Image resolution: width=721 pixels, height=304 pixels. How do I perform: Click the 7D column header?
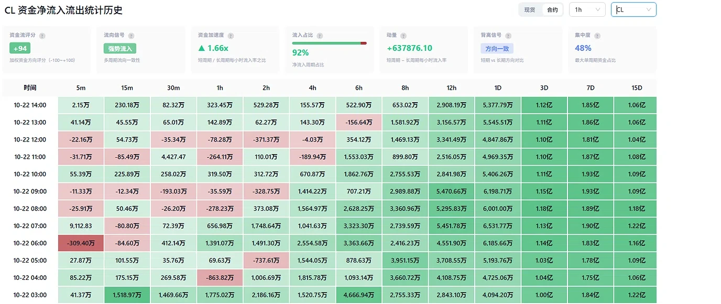click(591, 88)
